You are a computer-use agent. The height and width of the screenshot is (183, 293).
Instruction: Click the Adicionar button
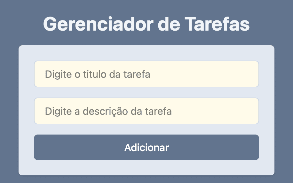tap(146, 147)
